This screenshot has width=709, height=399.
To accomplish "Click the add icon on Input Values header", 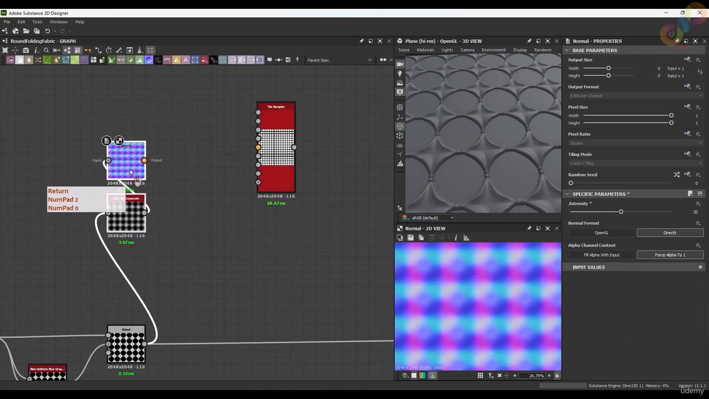I will (x=700, y=267).
